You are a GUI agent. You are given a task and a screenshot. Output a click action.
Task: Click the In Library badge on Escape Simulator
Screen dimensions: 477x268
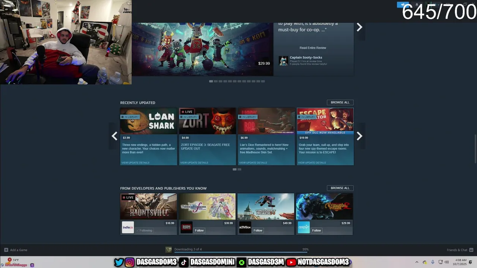pyautogui.click(x=307, y=117)
